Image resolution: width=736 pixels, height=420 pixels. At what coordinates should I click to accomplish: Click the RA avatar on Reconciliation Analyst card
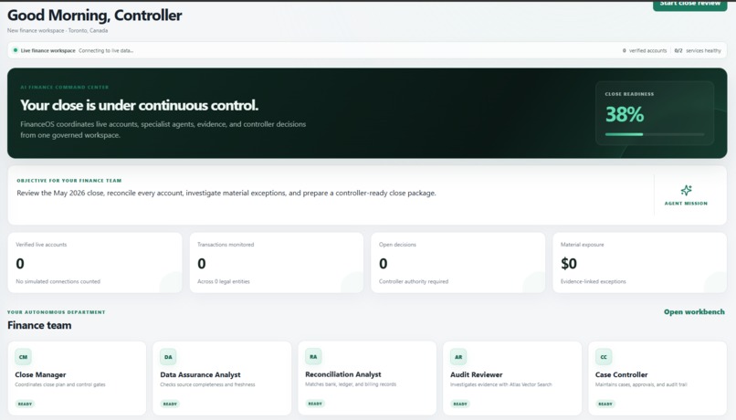(x=313, y=356)
